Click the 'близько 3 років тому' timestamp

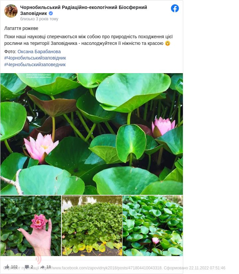[x=39, y=19]
